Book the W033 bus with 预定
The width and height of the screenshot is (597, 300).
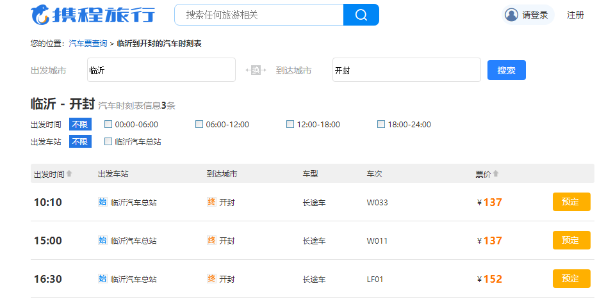click(571, 202)
